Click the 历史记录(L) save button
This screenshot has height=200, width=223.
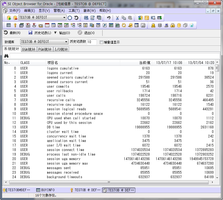click(x=39, y=33)
